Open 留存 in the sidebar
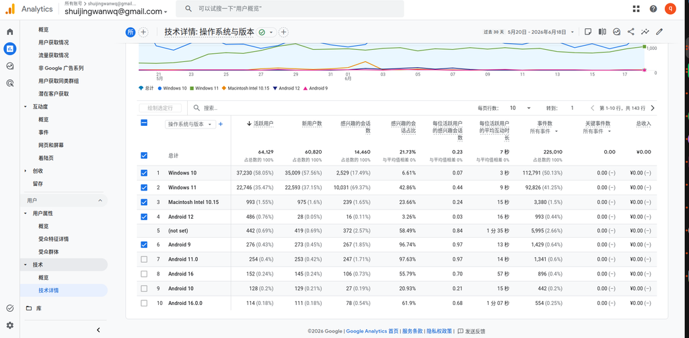Screen dimensions: 689x338 pyautogui.click(x=38, y=184)
